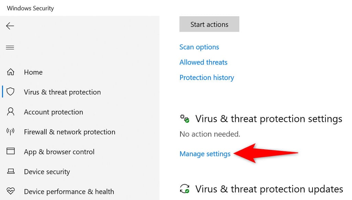
Task: Click the back arrow icon
Action: (x=10, y=26)
